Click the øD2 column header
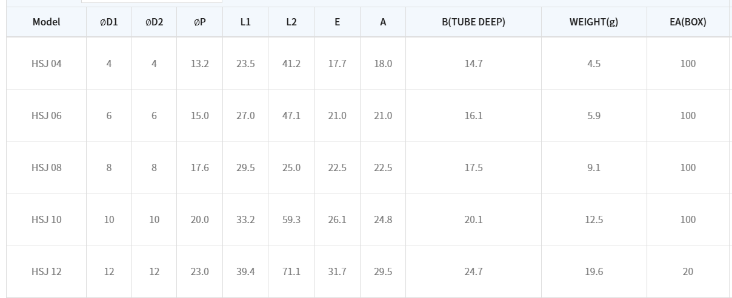 pyautogui.click(x=155, y=22)
